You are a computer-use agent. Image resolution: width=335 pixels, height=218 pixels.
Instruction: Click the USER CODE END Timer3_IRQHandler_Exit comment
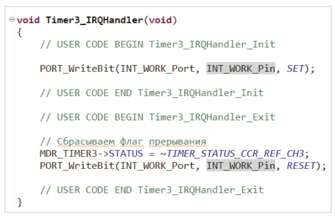pos(152,190)
